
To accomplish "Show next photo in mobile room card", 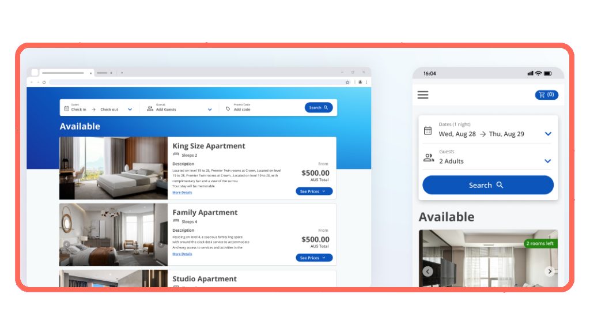I will click(x=550, y=272).
